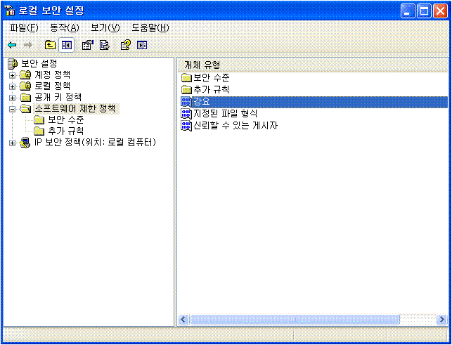Click the 보안 수준 folder icon in right list
This screenshot has width=452, height=345.
(x=187, y=78)
